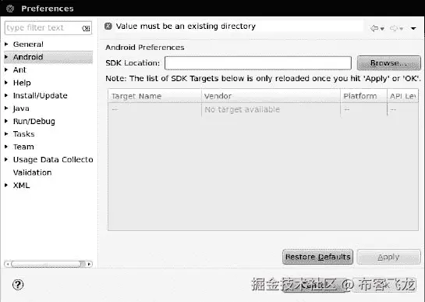Sort by Platform column header
This screenshot has width=425, height=302.
(x=363, y=96)
